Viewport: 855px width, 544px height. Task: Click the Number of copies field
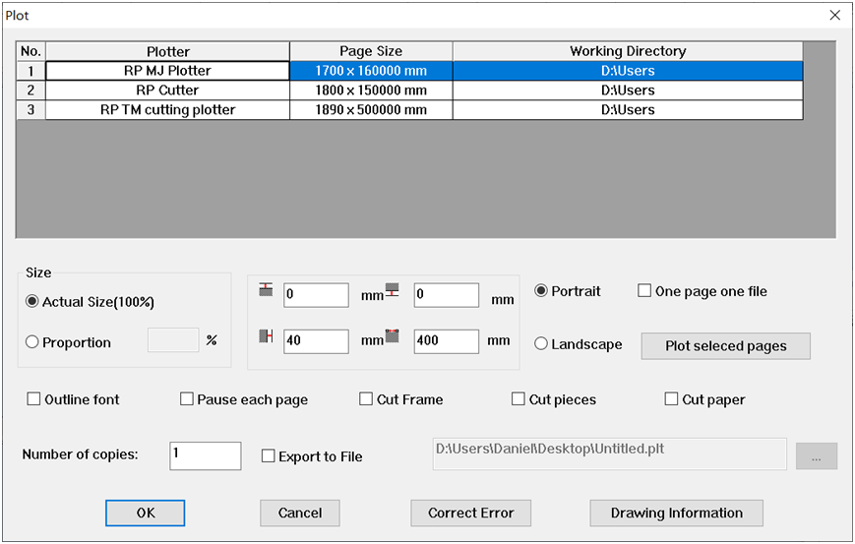(205, 455)
